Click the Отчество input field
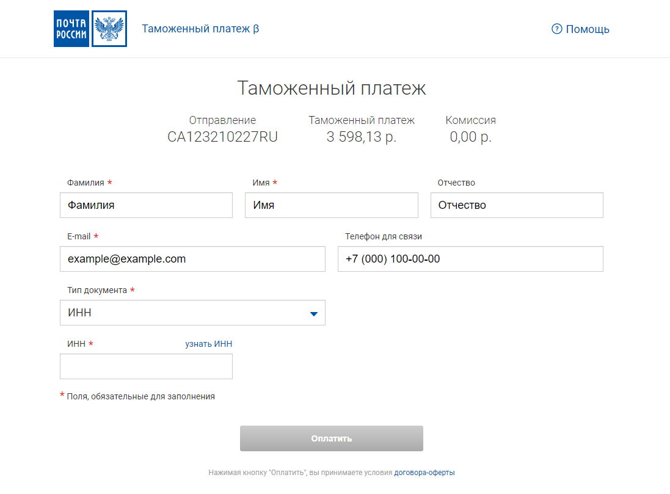 tap(517, 205)
